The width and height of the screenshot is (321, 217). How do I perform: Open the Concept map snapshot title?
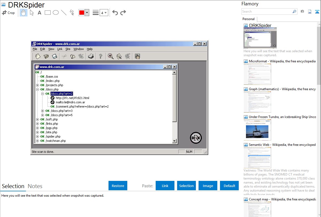pos(282,199)
